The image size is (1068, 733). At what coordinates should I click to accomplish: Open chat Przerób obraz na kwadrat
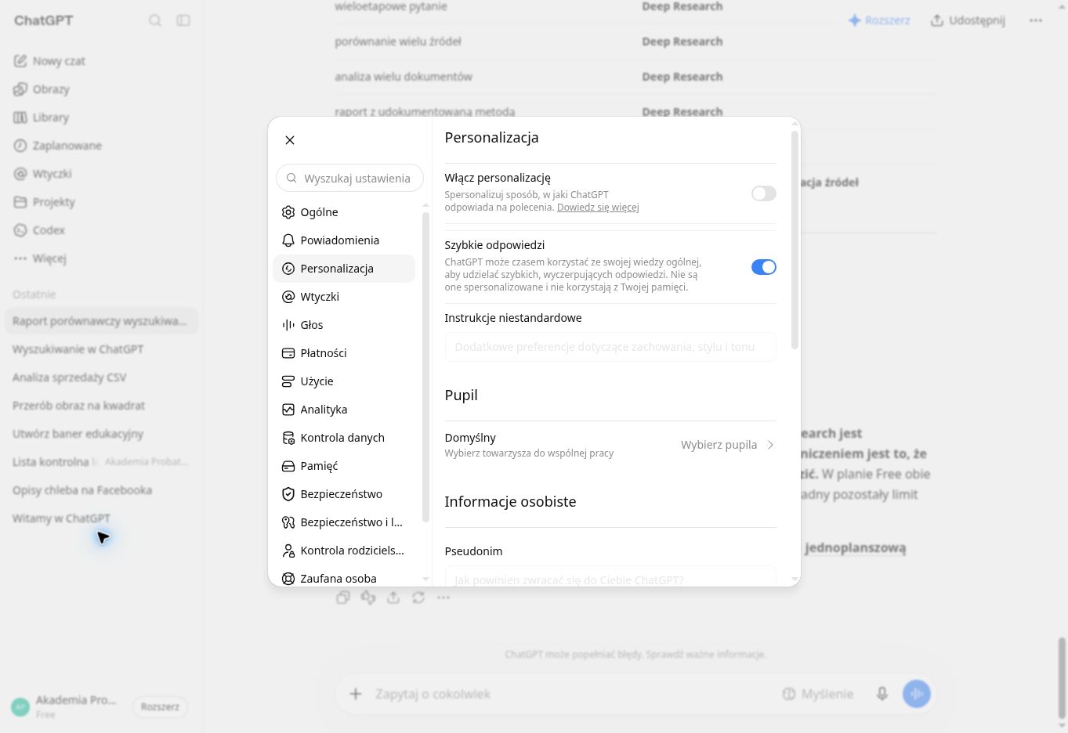point(102,406)
